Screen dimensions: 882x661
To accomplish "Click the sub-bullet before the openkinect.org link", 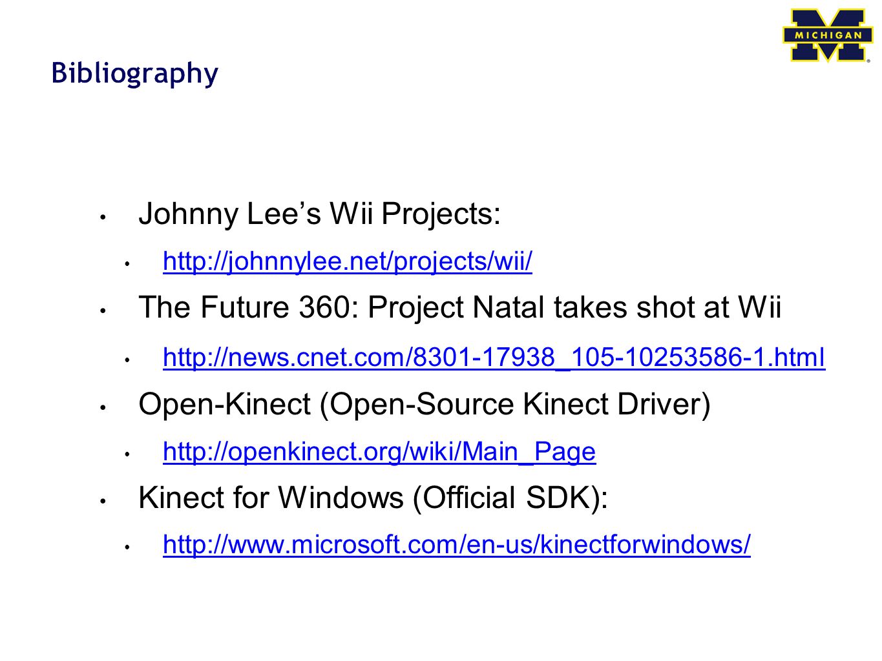I will pyautogui.click(x=127, y=454).
